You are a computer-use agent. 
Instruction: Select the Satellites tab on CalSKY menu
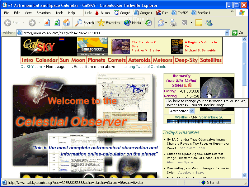click(211, 60)
